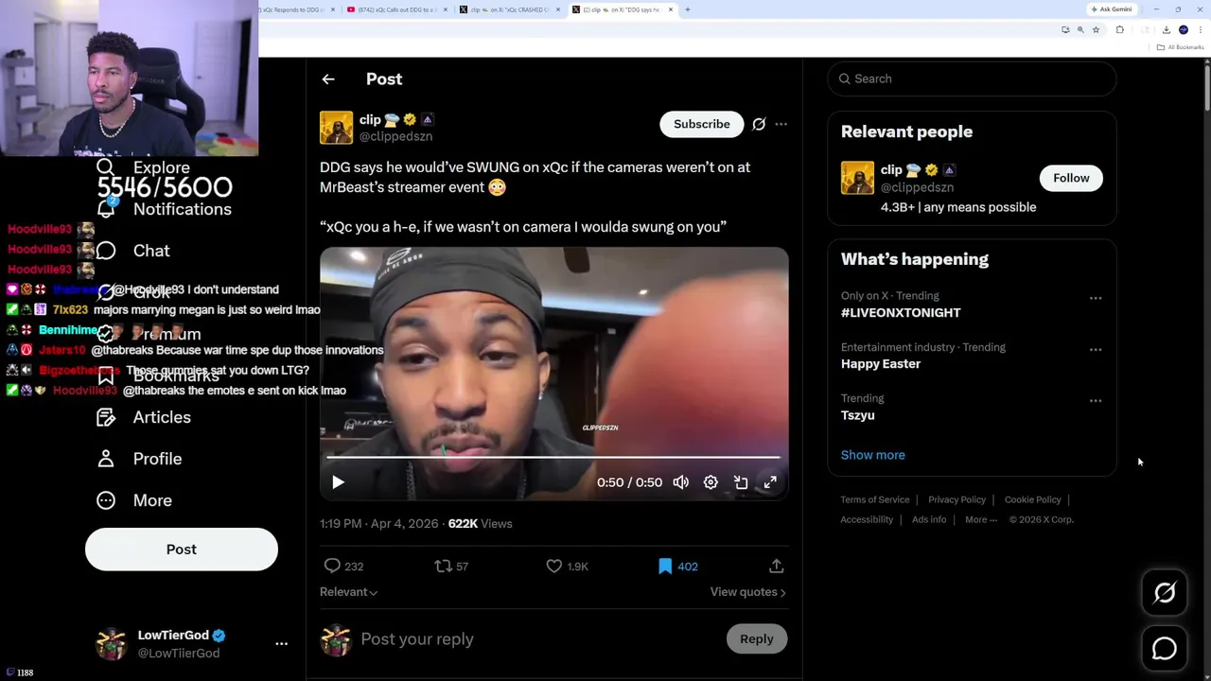Image resolution: width=1211 pixels, height=681 pixels.
Task: Open More in the sidebar
Action: 134,500
